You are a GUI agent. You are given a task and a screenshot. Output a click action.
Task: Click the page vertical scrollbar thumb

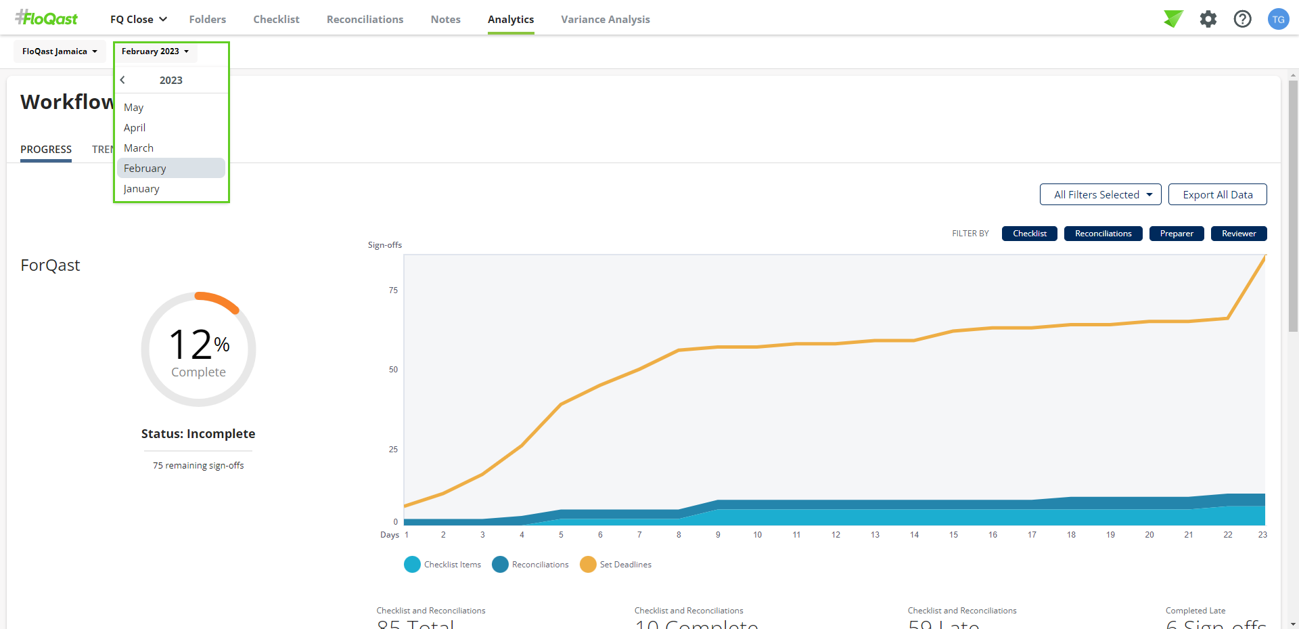(x=1293, y=206)
